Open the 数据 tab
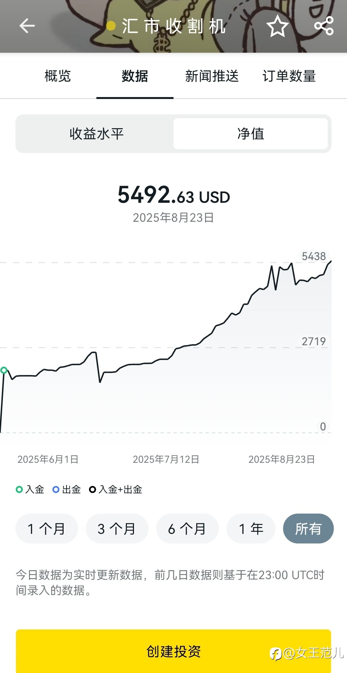The width and height of the screenshot is (347, 673). pyautogui.click(x=135, y=76)
